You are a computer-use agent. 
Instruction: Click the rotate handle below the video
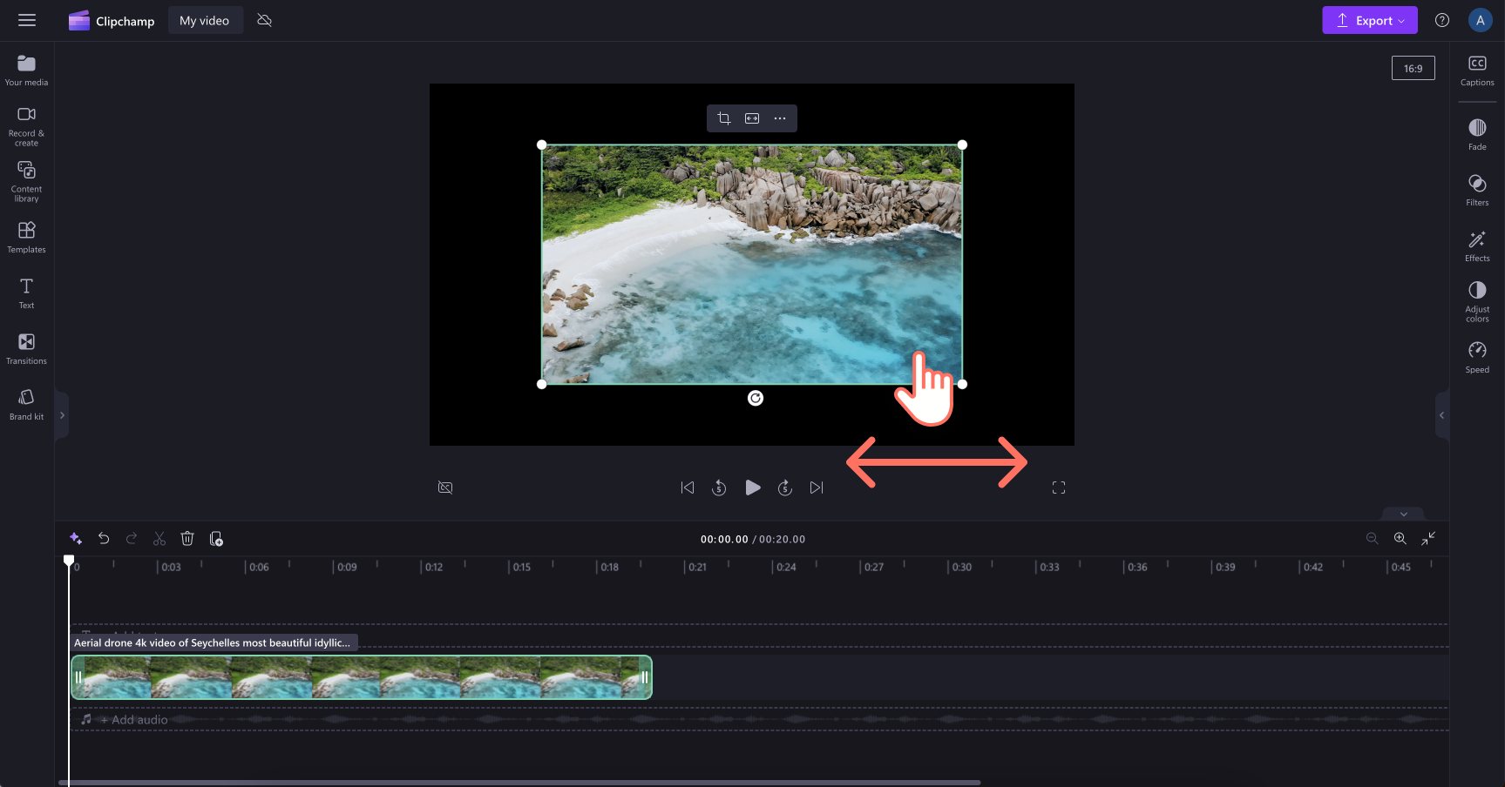(x=756, y=398)
